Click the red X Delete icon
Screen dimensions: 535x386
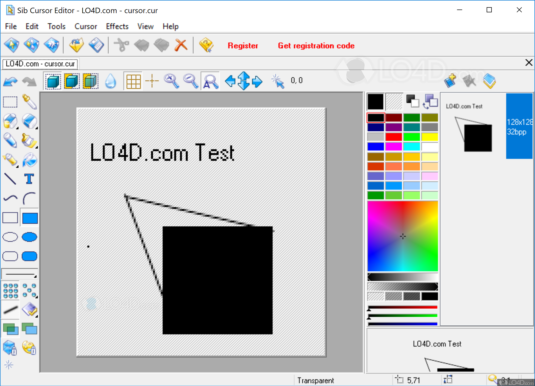click(x=181, y=45)
